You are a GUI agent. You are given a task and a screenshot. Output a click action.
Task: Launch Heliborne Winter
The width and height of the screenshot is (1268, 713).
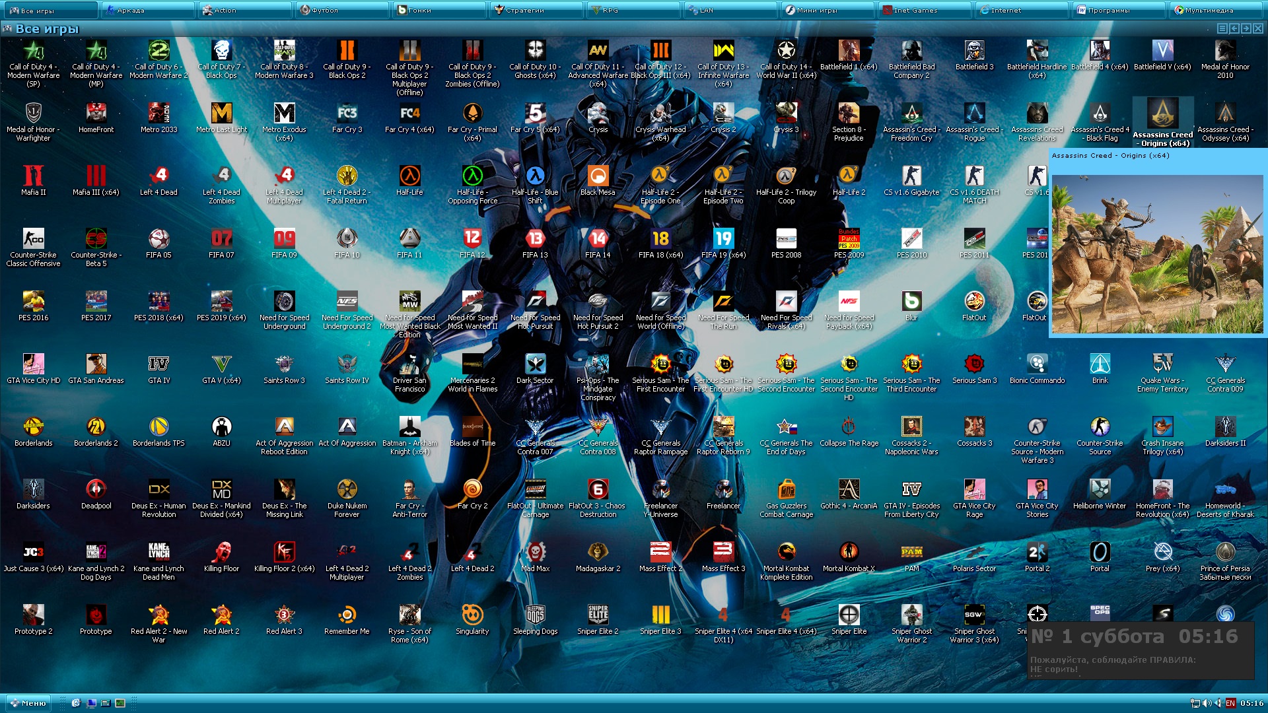(1100, 494)
